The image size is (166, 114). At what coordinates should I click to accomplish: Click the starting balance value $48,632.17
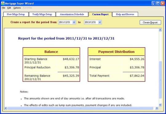71,59
